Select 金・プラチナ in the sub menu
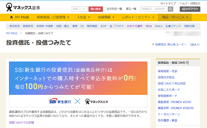The width and height of the screenshot is (207, 128). [x=117, y=26]
